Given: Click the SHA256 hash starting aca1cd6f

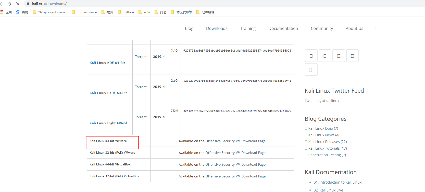Looking at the screenshot, I should 237,111.
